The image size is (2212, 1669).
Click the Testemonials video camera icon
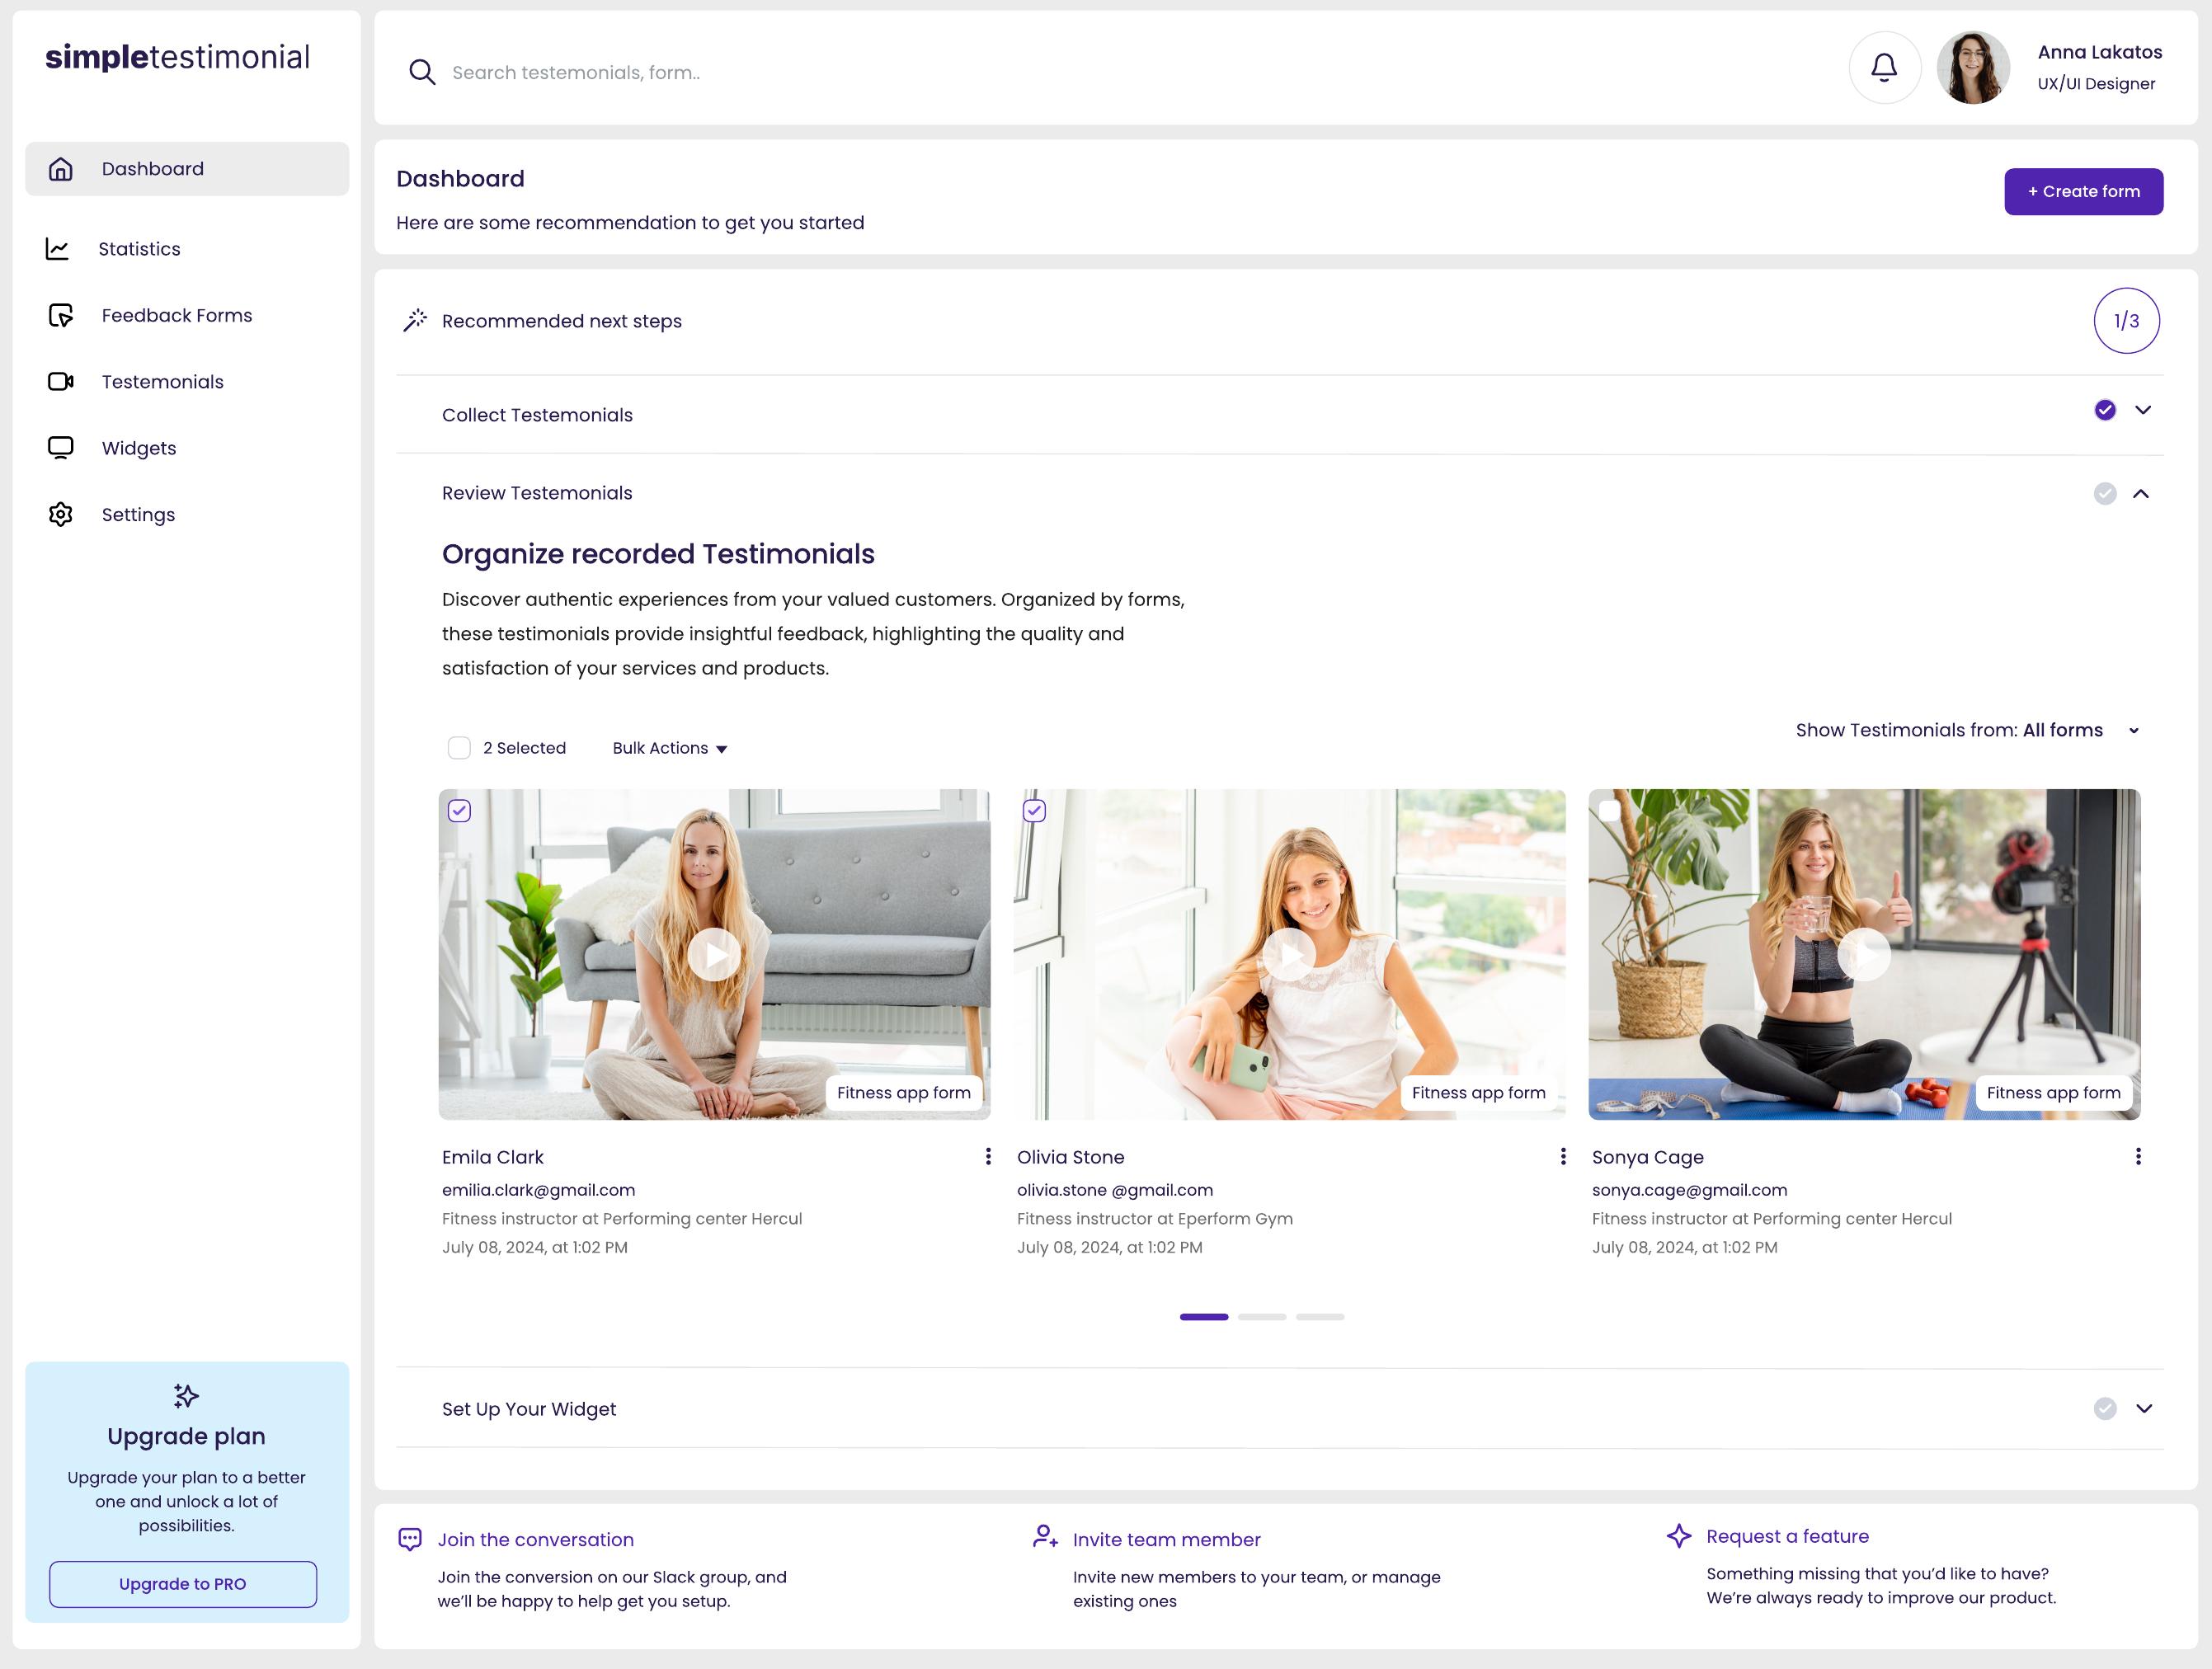tap(61, 382)
